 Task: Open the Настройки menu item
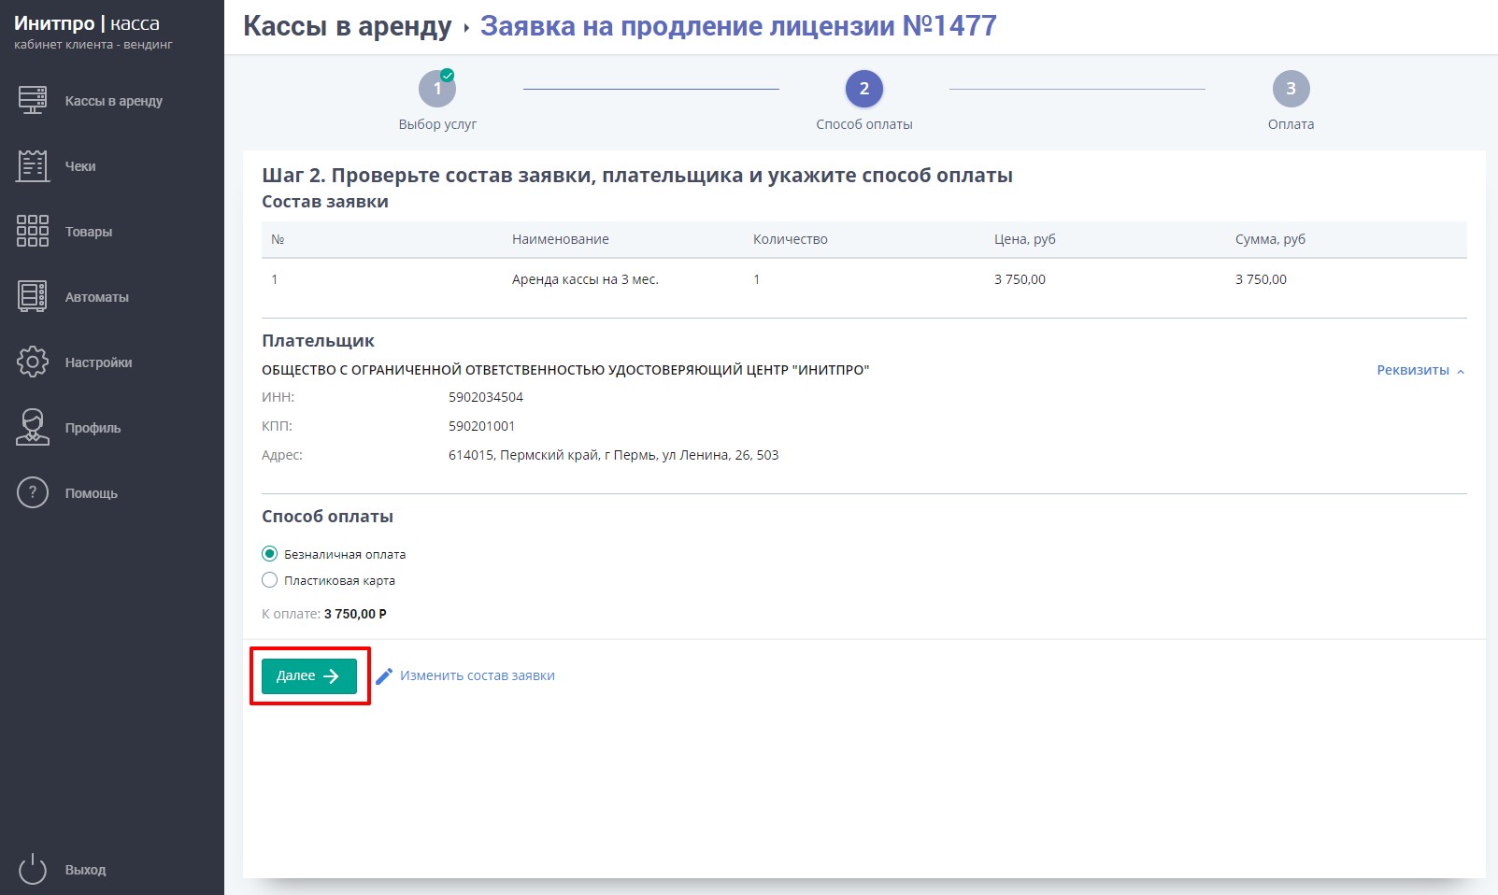point(99,362)
